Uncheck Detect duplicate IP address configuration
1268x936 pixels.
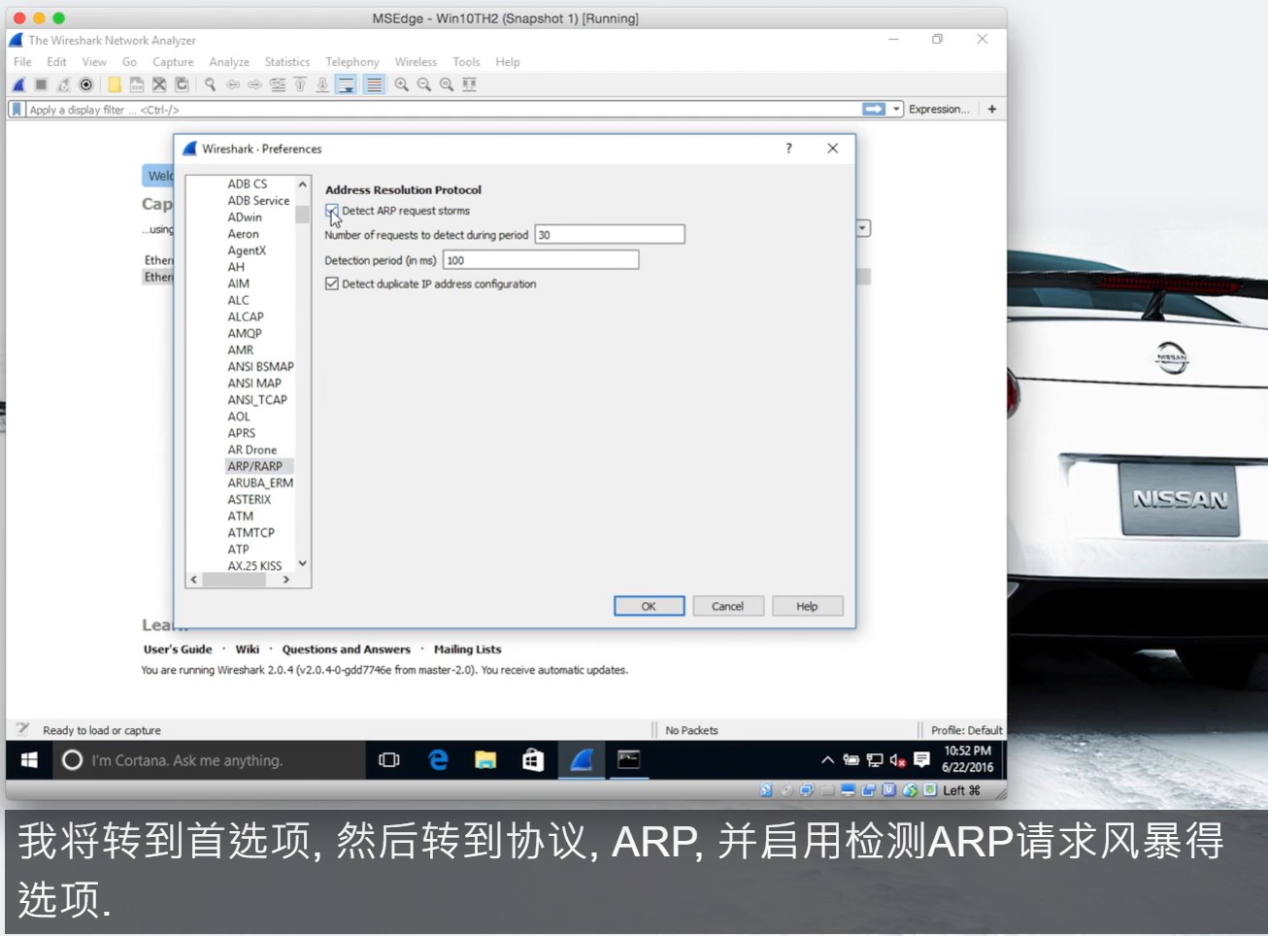point(332,284)
